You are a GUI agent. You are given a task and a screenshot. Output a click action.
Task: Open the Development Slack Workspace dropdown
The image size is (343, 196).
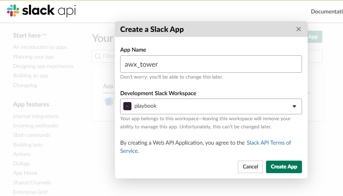tap(211, 106)
